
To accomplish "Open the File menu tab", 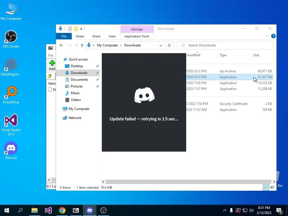I will pyautogui.click(x=64, y=36).
